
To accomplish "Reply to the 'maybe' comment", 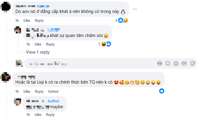I will (50, 115).
